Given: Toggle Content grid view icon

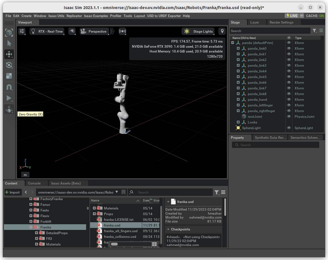Looking at the screenshot, I should point(154,244).
